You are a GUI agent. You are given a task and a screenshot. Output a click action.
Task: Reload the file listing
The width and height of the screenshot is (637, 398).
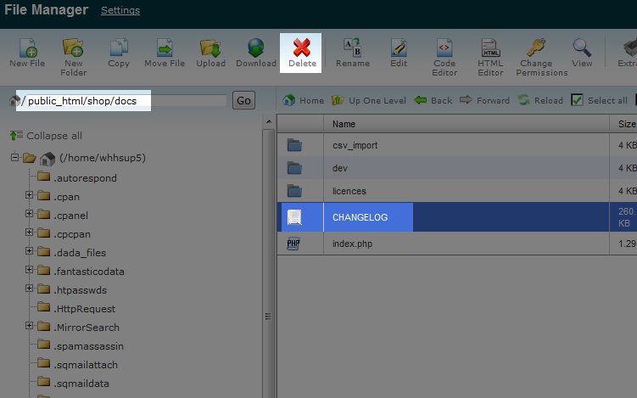pyautogui.click(x=540, y=100)
